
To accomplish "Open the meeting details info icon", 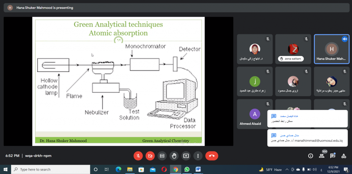I will coord(310,156).
